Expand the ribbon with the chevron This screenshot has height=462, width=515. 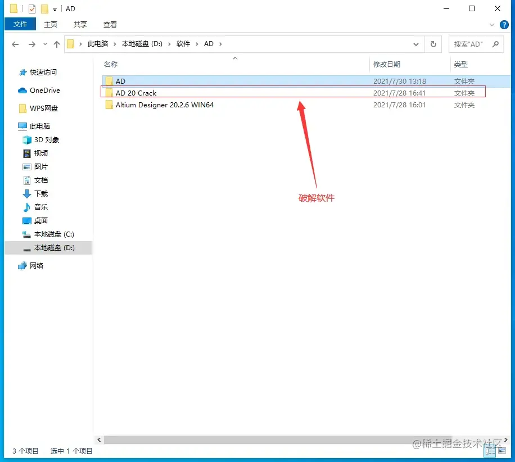(x=492, y=25)
